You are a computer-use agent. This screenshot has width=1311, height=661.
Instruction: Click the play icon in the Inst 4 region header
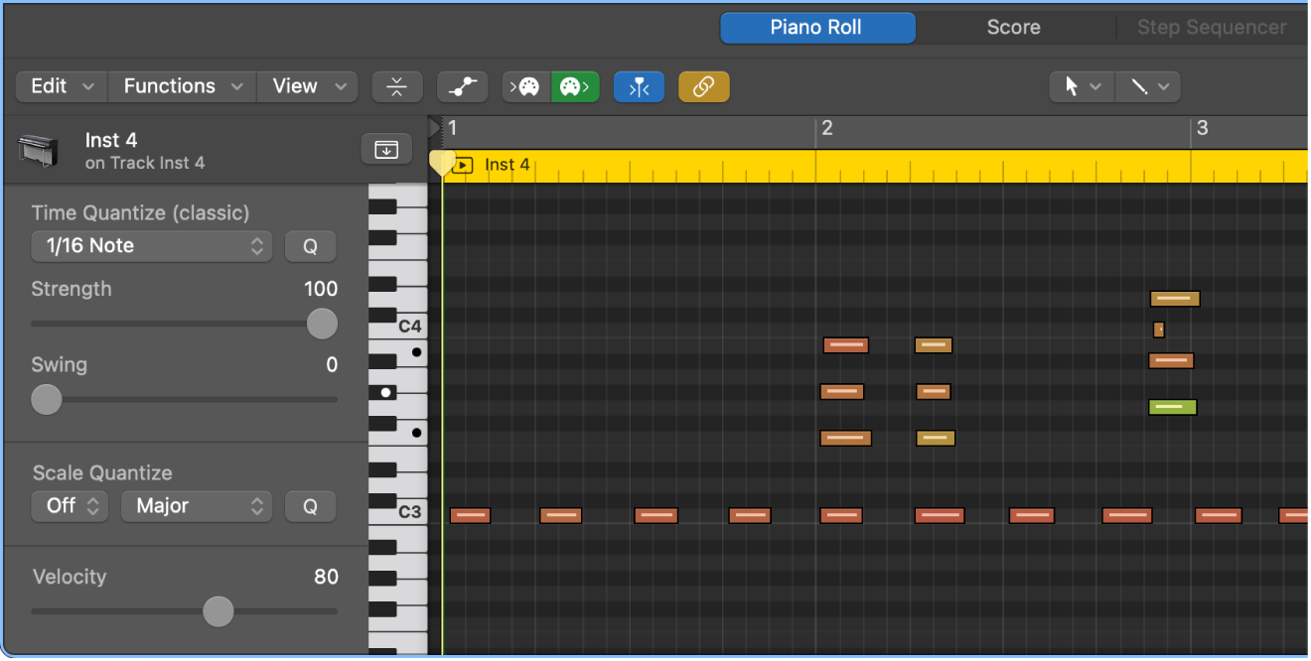click(462, 166)
